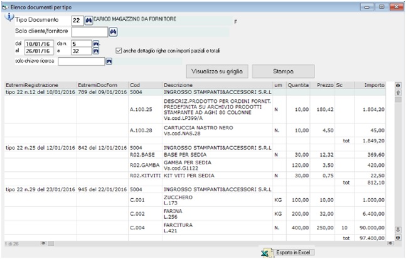
Task: Click record counter '1 di 26'
Action: click(12, 244)
